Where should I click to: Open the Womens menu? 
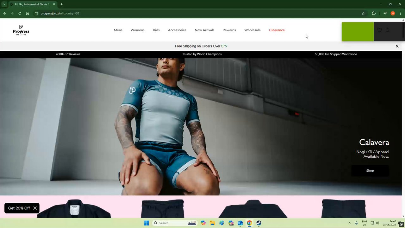click(137, 30)
